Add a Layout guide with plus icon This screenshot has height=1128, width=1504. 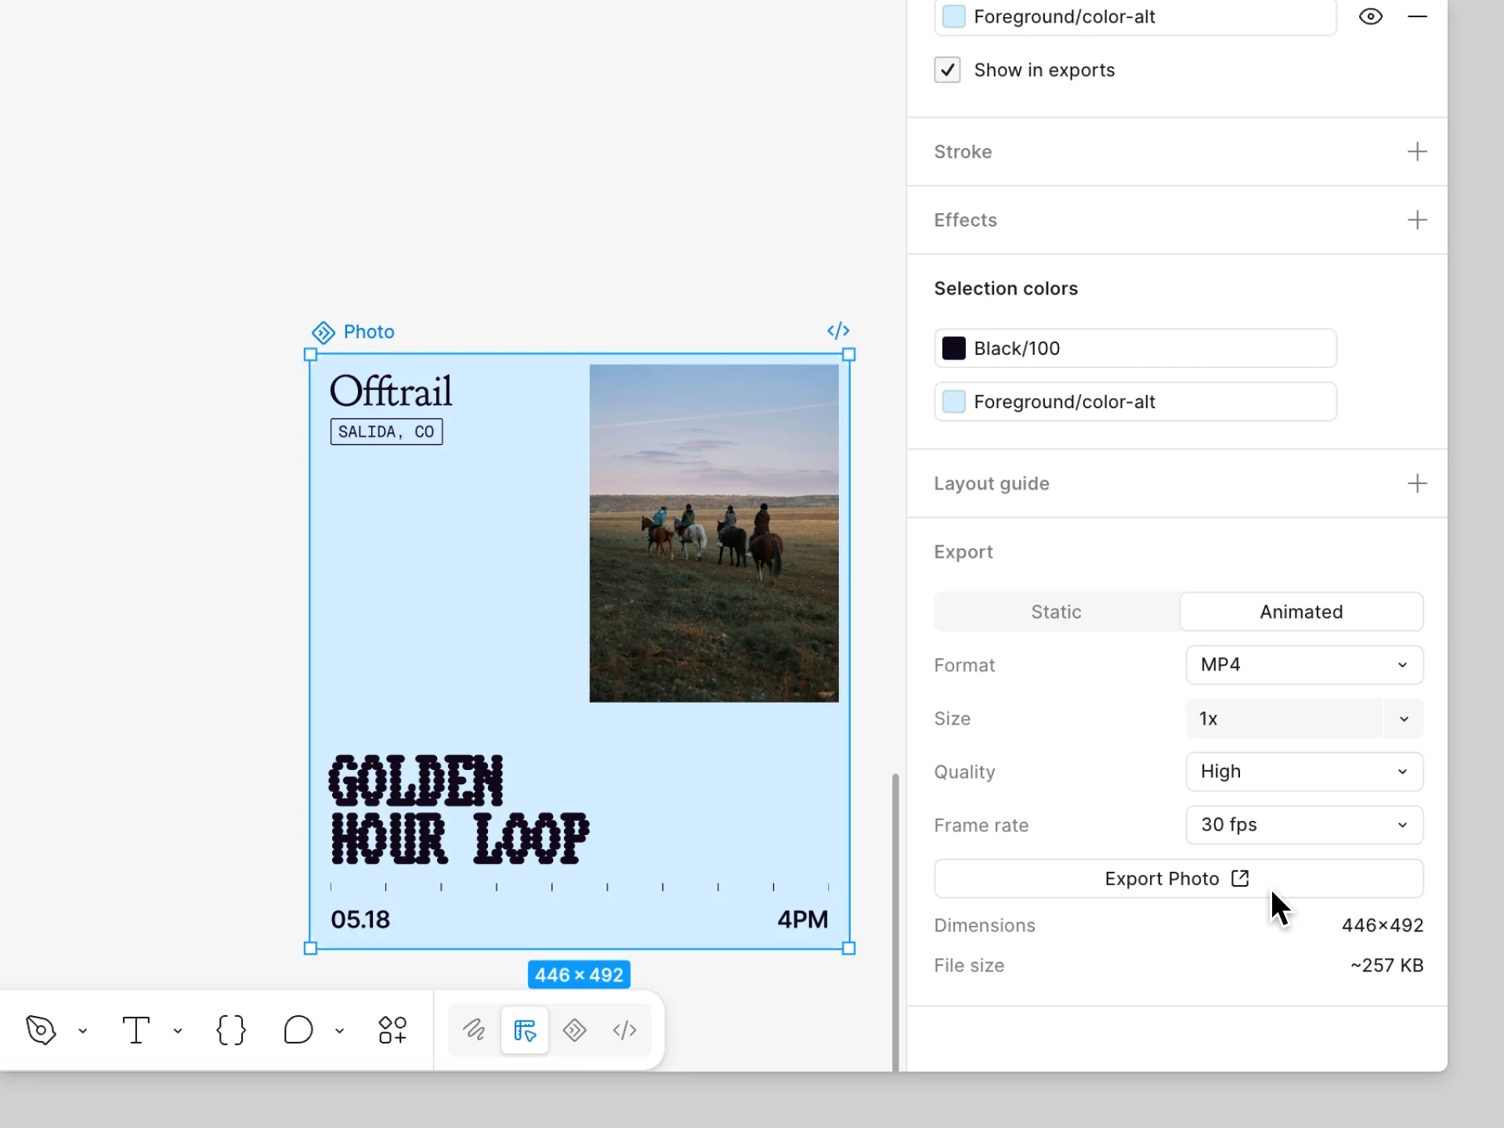pyautogui.click(x=1417, y=483)
